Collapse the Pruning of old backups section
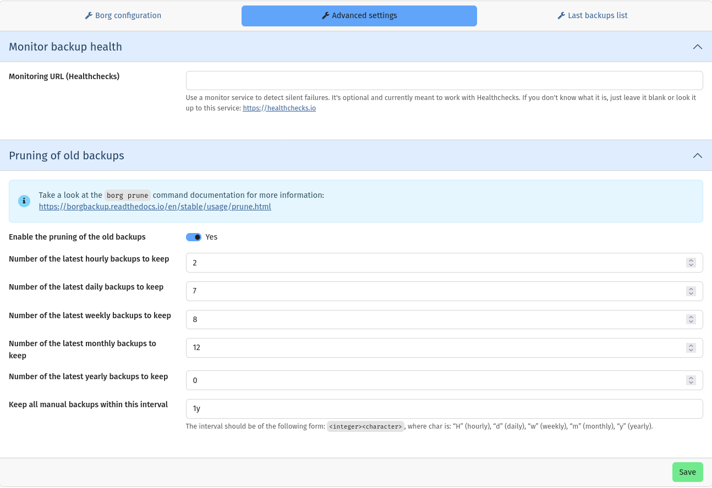This screenshot has width=712, height=488. pyautogui.click(x=698, y=156)
